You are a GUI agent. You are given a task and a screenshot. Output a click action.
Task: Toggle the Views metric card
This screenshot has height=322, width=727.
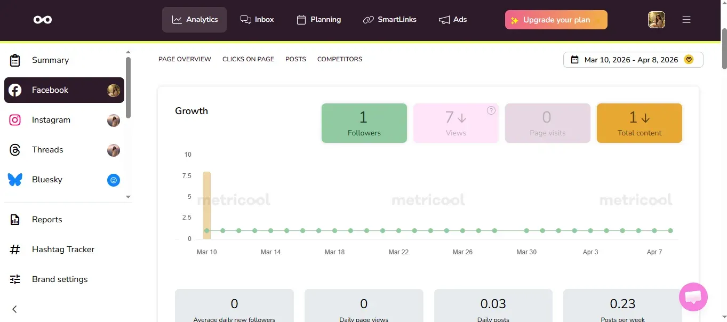tap(456, 123)
